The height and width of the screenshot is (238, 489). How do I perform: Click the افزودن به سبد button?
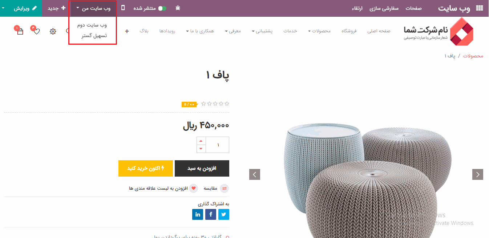[x=202, y=168]
